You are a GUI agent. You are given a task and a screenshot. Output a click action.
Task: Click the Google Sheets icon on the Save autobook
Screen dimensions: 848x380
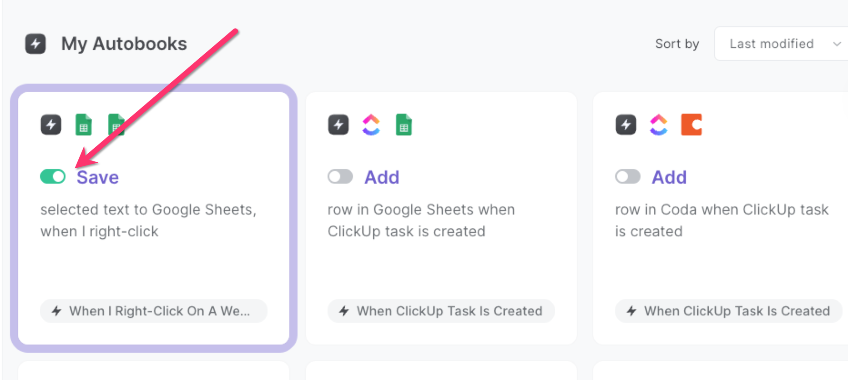(83, 125)
